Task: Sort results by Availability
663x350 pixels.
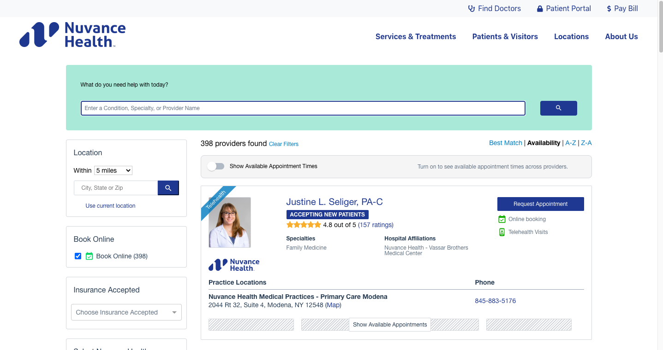Action: (544, 143)
